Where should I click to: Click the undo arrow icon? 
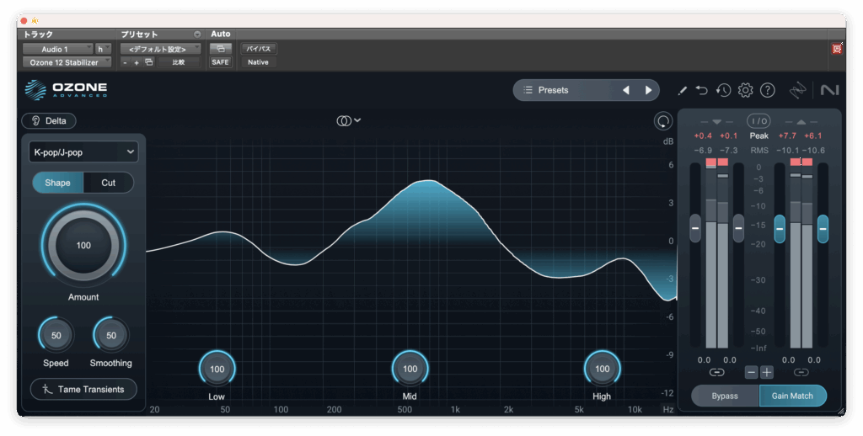[x=702, y=90]
